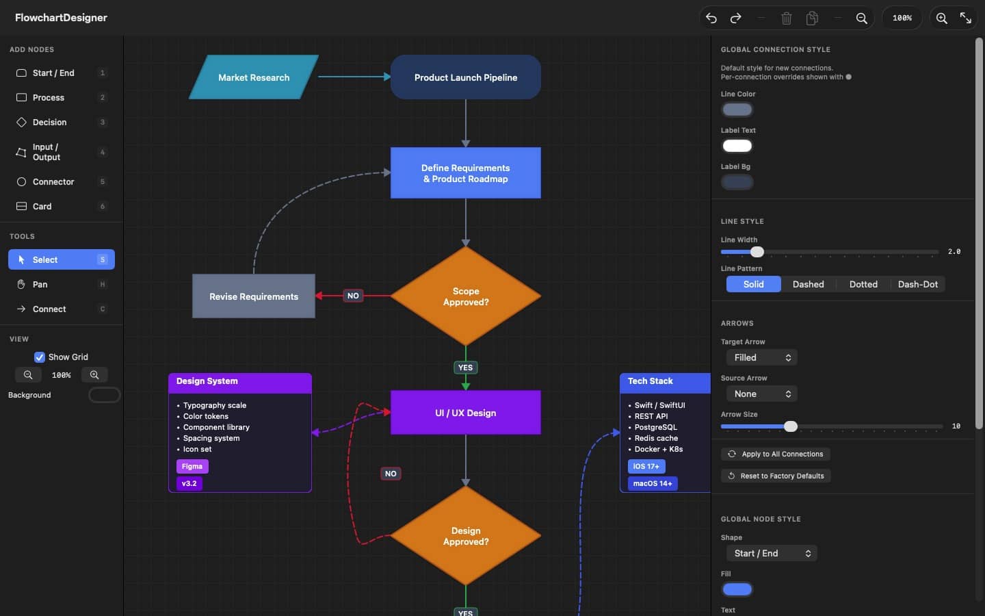Select the Dashed line pattern option
The image size is (985, 616).
[x=808, y=285]
